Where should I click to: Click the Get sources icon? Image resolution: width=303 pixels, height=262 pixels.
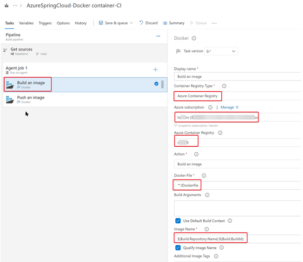point(5,50)
